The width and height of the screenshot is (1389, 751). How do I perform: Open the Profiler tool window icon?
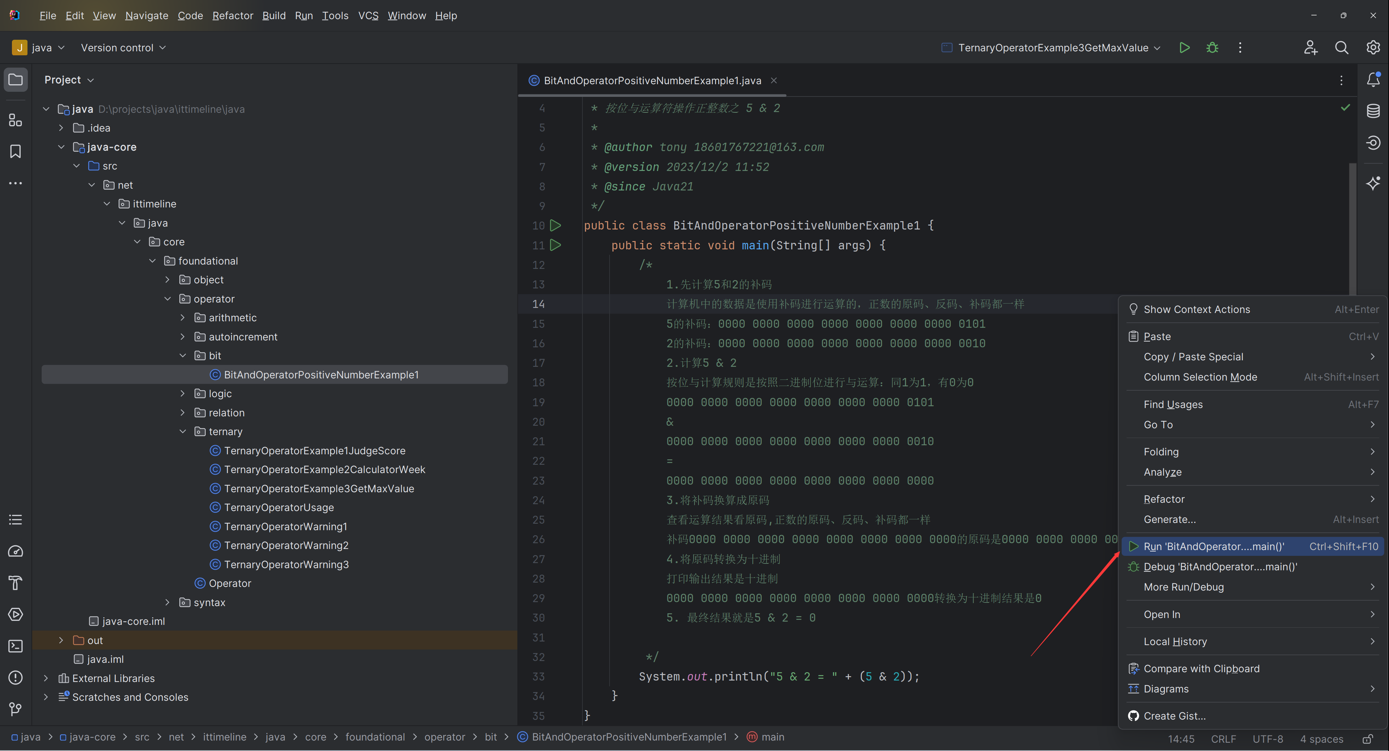tap(16, 552)
